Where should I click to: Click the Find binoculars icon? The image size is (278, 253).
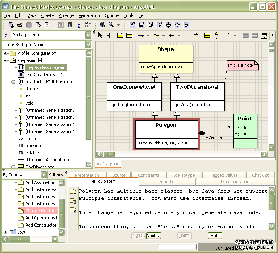[102, 25]
